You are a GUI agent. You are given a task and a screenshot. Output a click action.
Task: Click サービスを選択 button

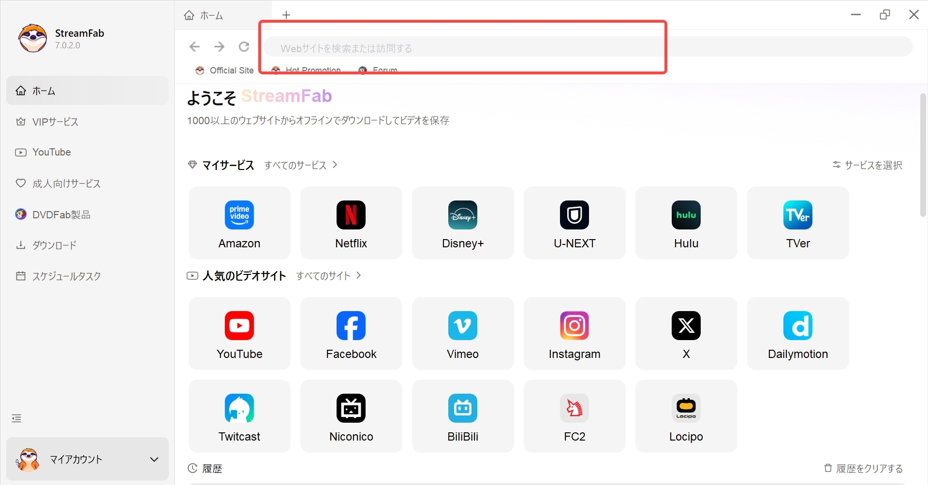point(868,165)
